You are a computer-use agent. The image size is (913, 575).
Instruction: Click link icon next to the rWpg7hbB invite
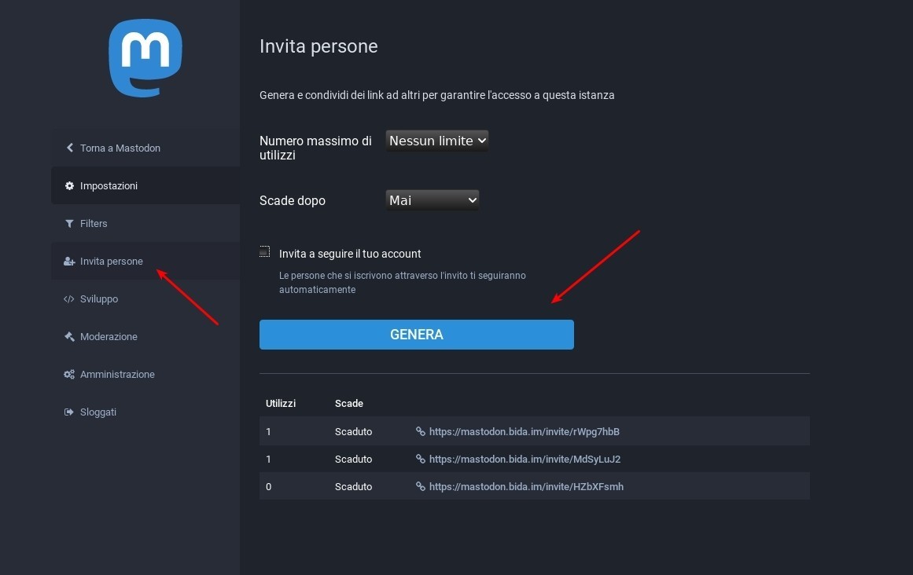tap(421, 431)
